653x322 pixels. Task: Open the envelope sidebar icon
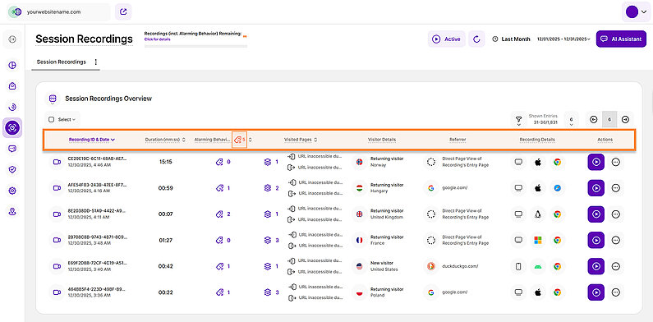pos(12,85)
